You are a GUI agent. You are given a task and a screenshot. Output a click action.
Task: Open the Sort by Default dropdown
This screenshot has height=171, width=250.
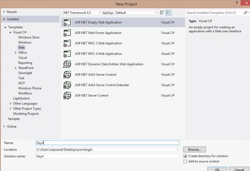(136, 13)
